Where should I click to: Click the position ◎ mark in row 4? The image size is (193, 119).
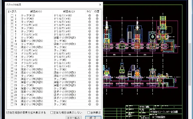click(x=97, y=25)
